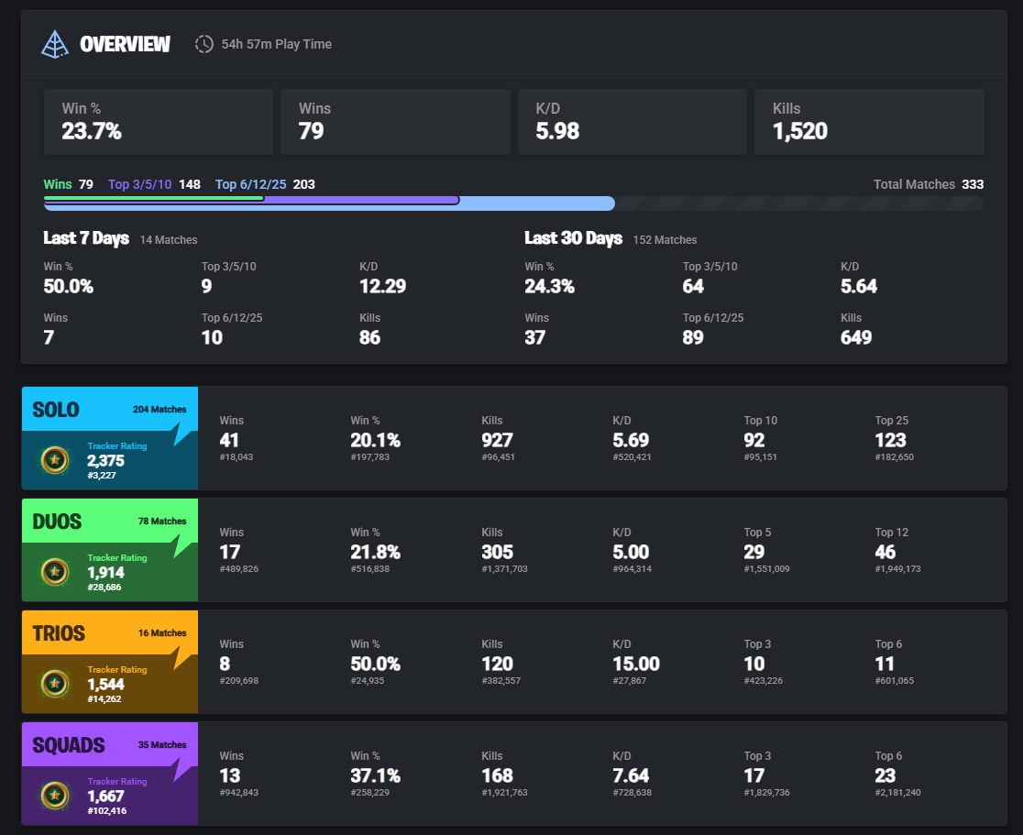Click the wins and top placements progress bar

(x=513, y=203)
